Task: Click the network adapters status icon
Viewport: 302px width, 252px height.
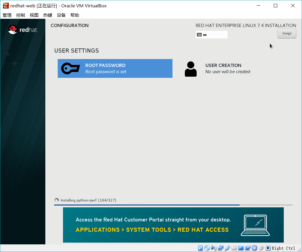Action: pos(220,248)
